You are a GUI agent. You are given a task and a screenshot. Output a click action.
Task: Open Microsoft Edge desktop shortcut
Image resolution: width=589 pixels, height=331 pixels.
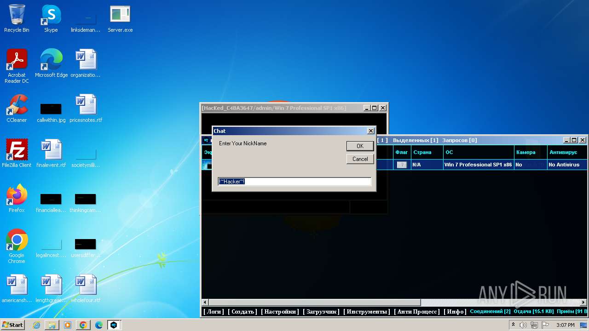[x=51, y=63]
